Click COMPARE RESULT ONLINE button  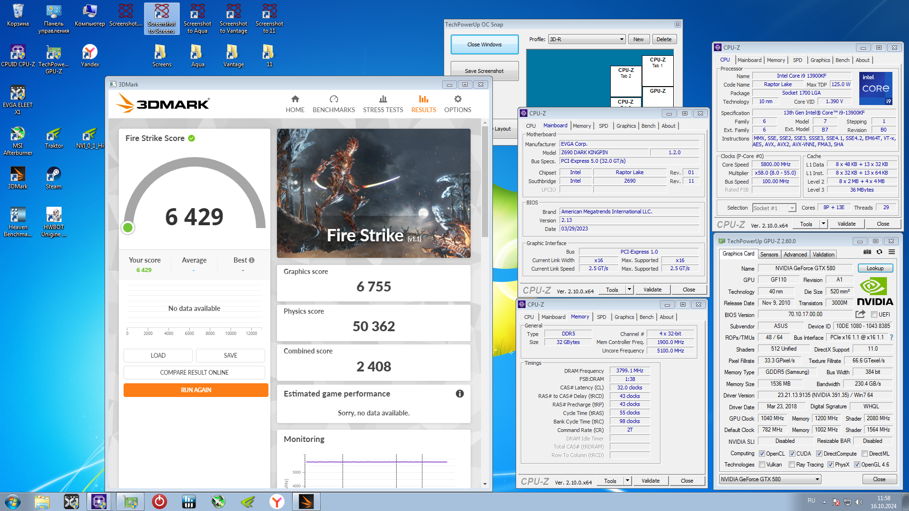[194, 372]
